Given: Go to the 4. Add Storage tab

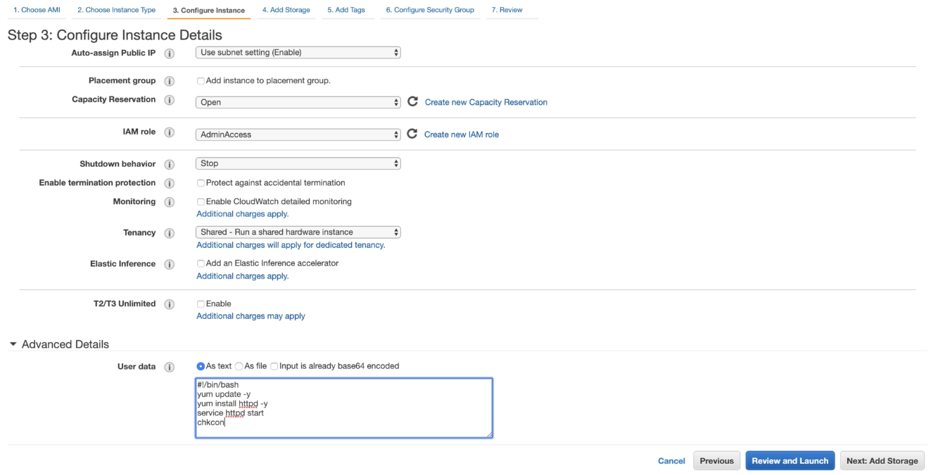Looking at the screenshot, I should 286,11.
